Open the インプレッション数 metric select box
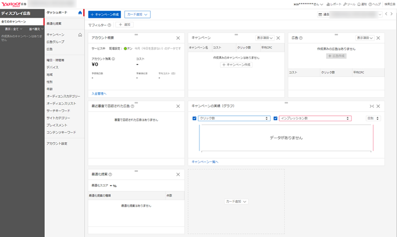 click(x=315, y=118)
